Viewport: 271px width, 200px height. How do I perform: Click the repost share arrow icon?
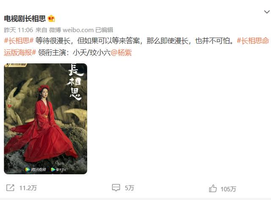coord(10,188)
